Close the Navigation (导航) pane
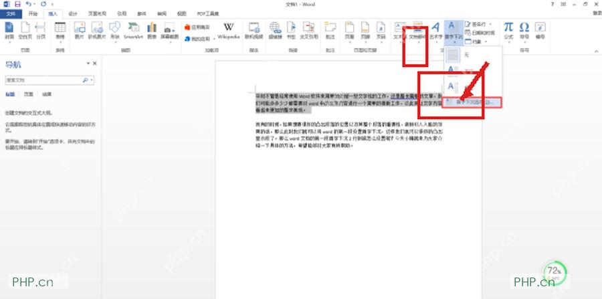The width and height of the screenshot is (602, 299). point(95,64)
